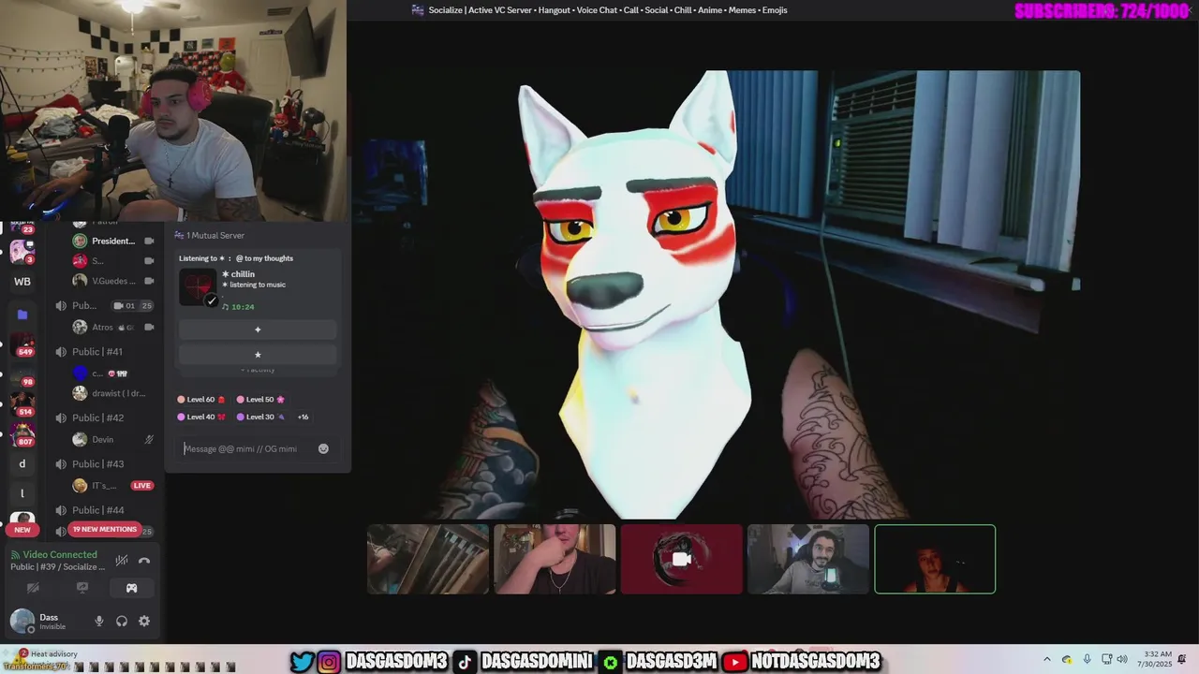Open the 'd' server icon
This screenshot has height=674, width=1199.
22,463
